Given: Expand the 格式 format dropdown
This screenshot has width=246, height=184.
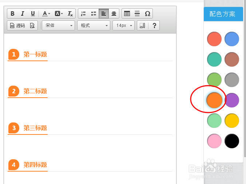Looking at the screenshot, I should (x=94, y=26).
